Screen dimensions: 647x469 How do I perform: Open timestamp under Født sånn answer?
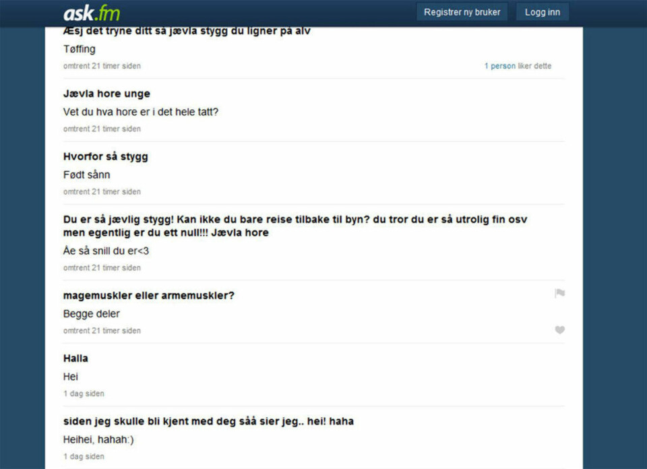(x=102, y=192)
